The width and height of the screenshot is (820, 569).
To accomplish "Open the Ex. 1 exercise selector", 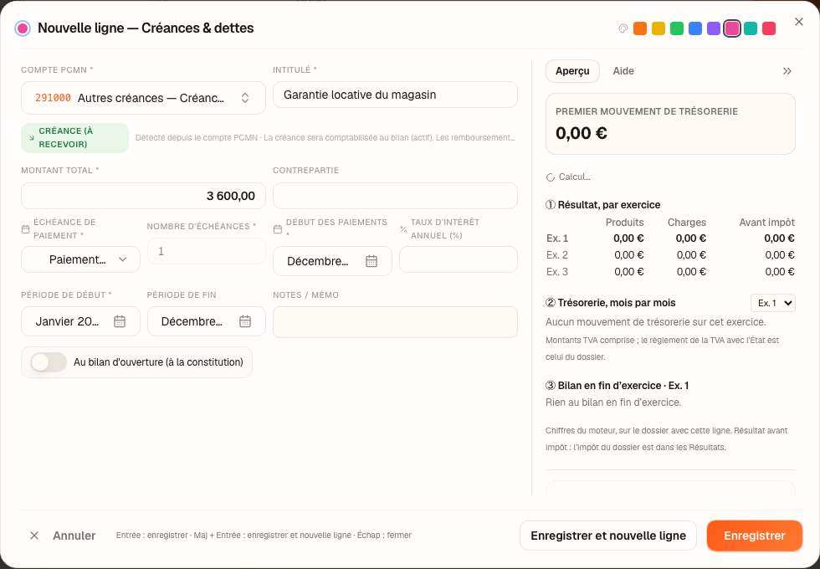I will (773, 303).
